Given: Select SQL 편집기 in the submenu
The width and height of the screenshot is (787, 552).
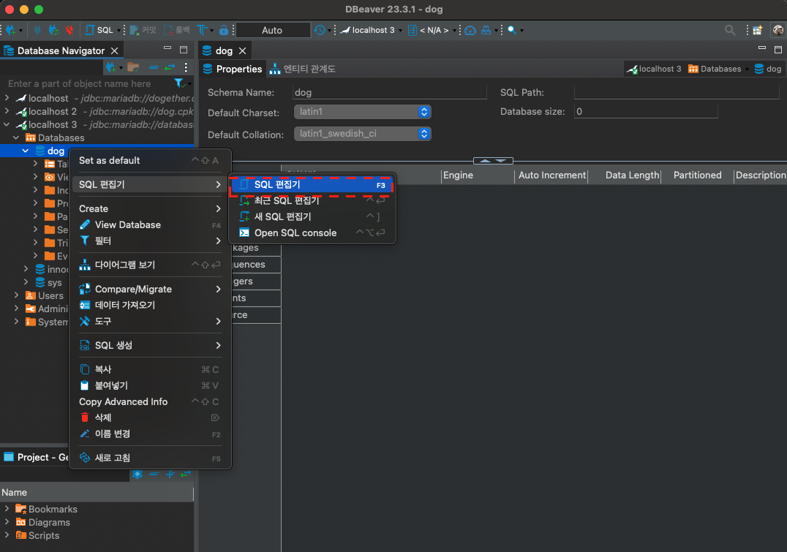Looking at the screenshot, I should tap(311, 185).
